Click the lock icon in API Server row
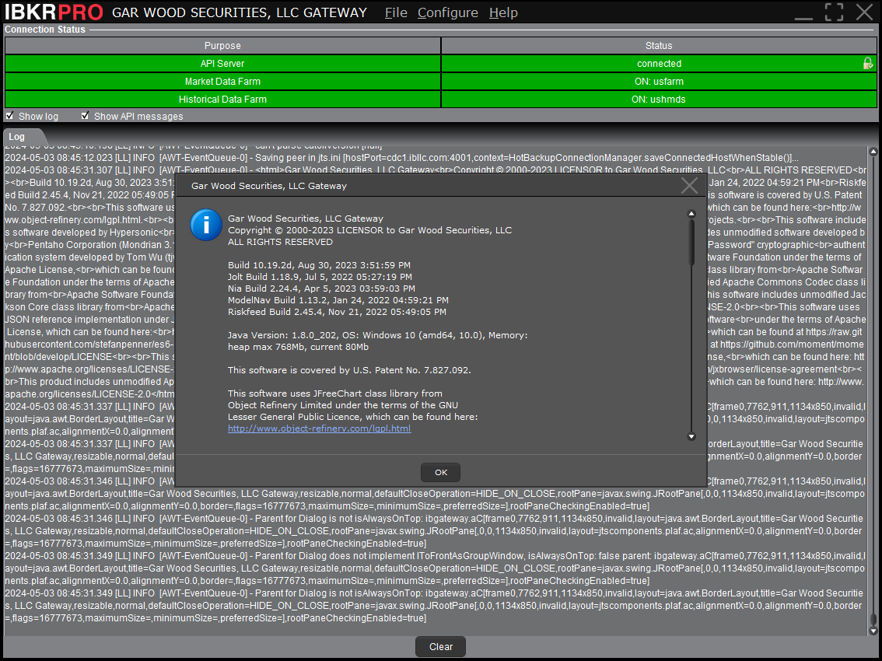The height and width of the screenshot is (661, 882). point(868,63)
